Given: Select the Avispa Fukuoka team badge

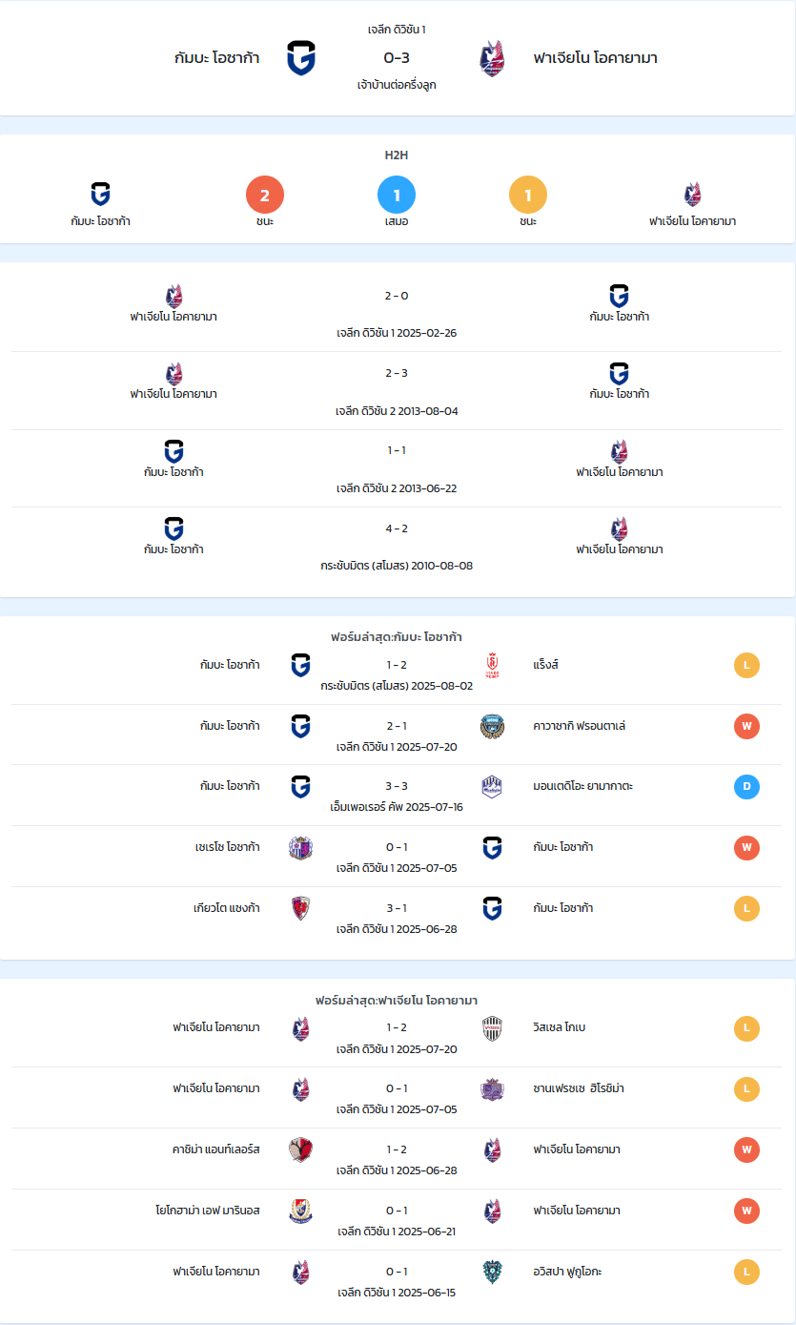Looking at the screenshot, I should 492,1272.
